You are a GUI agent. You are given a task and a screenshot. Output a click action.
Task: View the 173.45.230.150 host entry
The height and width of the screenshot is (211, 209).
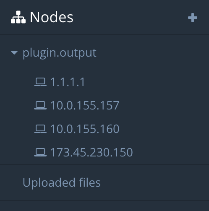tap(91, 152)
